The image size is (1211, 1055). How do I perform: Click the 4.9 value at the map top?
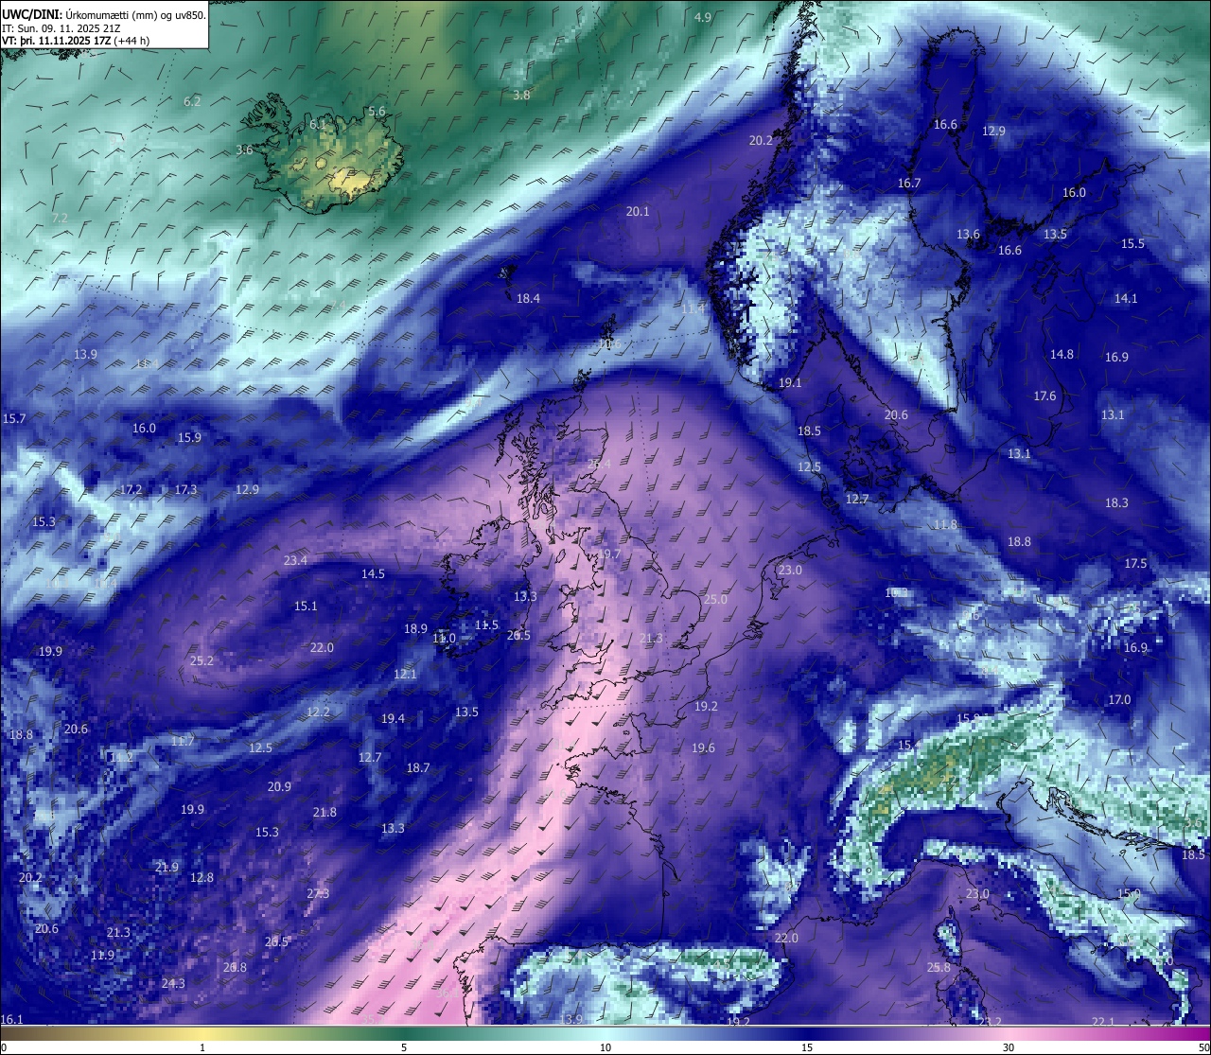703,18
